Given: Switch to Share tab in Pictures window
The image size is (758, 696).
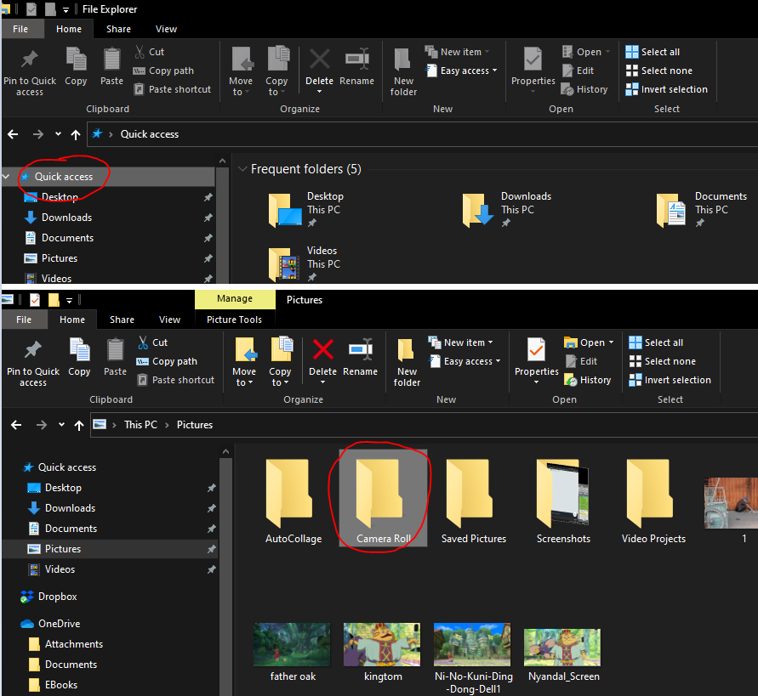Looking at the screenshot, I should 122,320.
